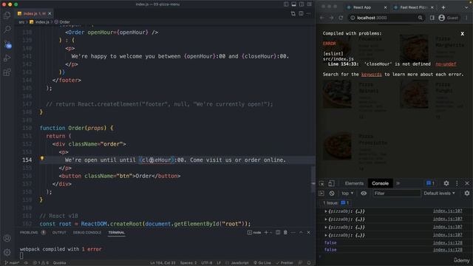Toggle the device toolbar in DevTools
This screenshot has width=473, height=266.
pos(331,183)
